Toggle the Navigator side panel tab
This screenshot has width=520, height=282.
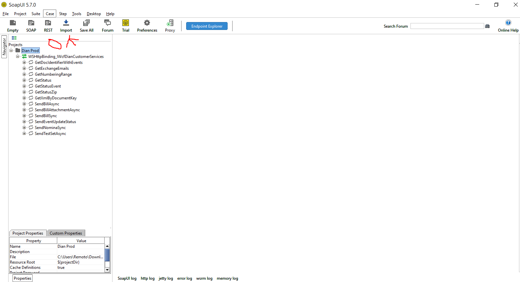tap(4, 47)
